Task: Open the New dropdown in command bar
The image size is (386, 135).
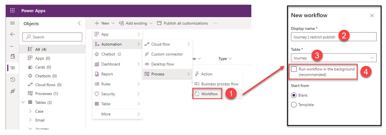Action: point(104,23)
